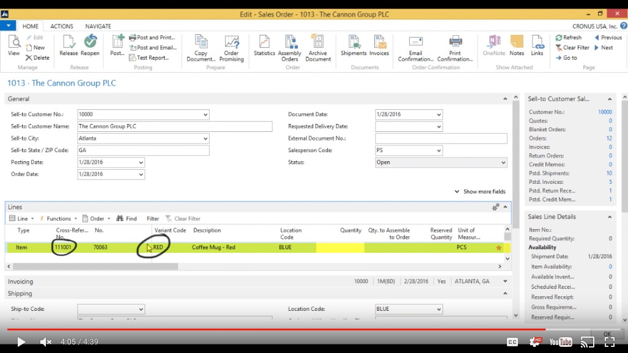628x353 pixels.
Task: Click Email Confirmation
Action: (416, 48)
